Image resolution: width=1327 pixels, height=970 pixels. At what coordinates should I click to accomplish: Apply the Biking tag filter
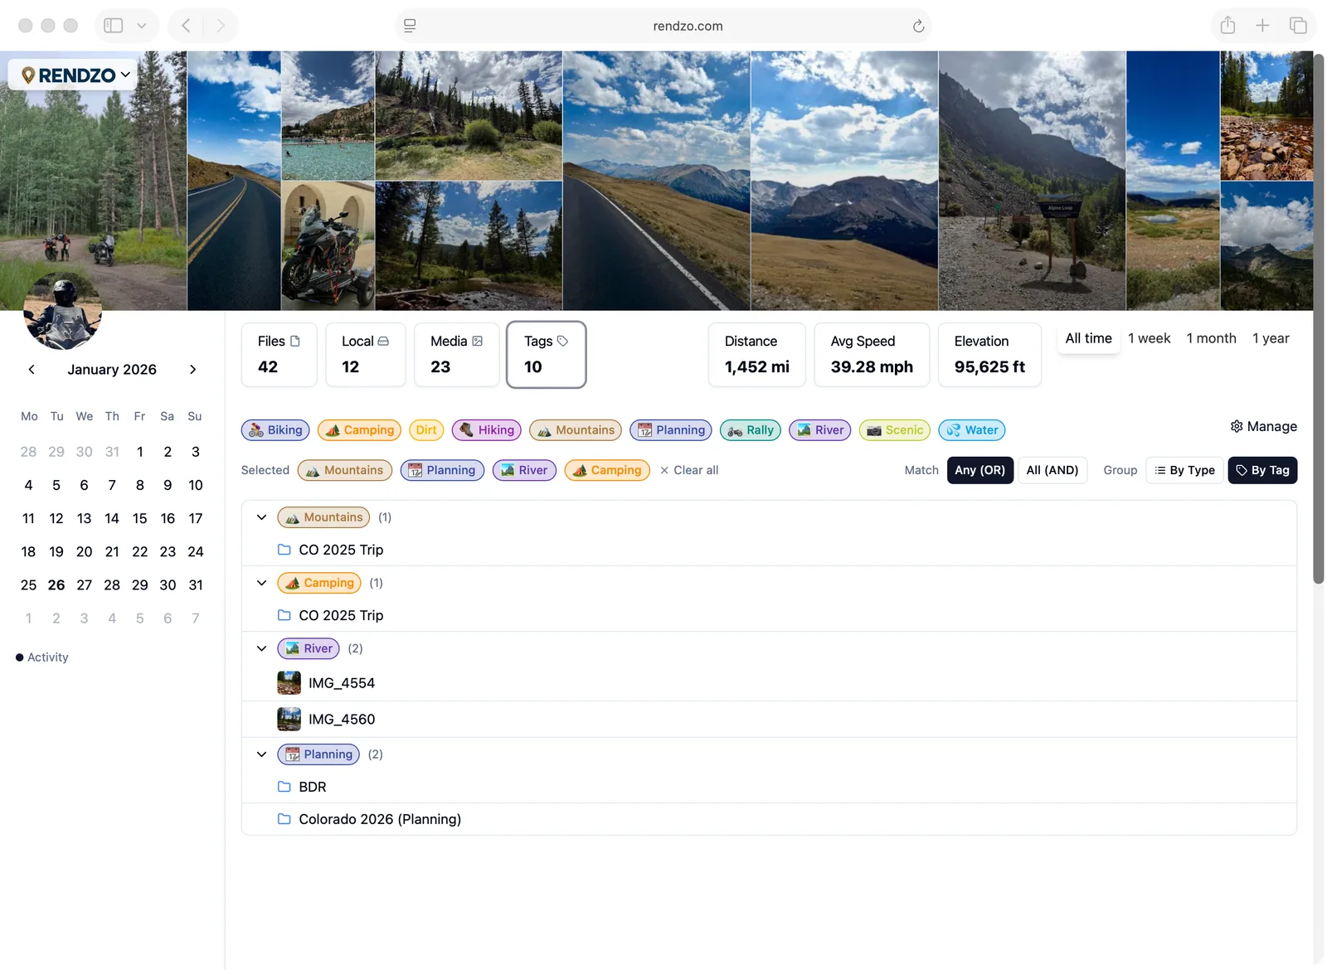tap(275, 429)
